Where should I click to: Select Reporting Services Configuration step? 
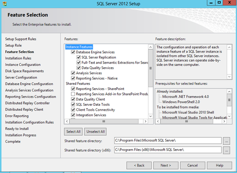(31, 97)
